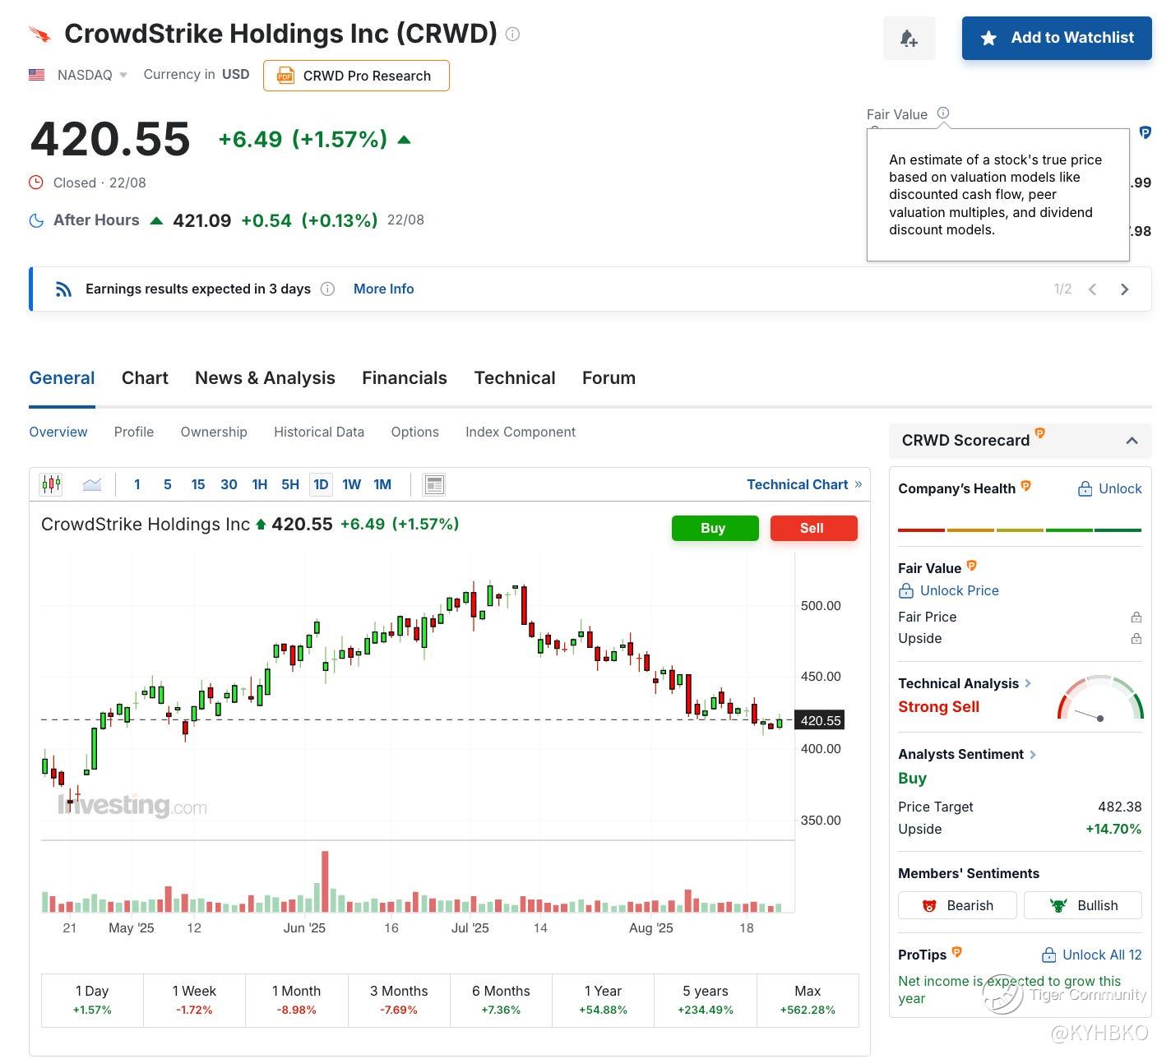Select the 1D chart interval
Screen dimensions: 1171x1059
(321, 484)
